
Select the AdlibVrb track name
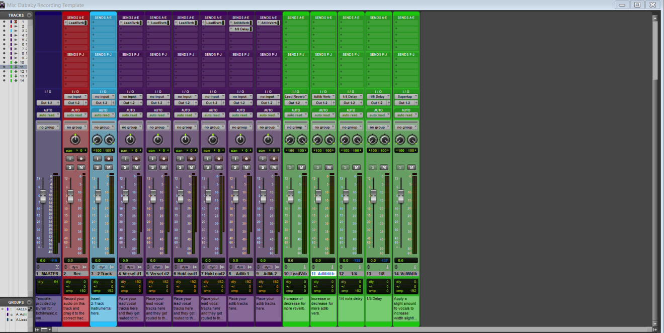coord(325,274)
